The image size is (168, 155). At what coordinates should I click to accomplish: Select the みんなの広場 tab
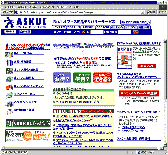click(x=103, y=27)
